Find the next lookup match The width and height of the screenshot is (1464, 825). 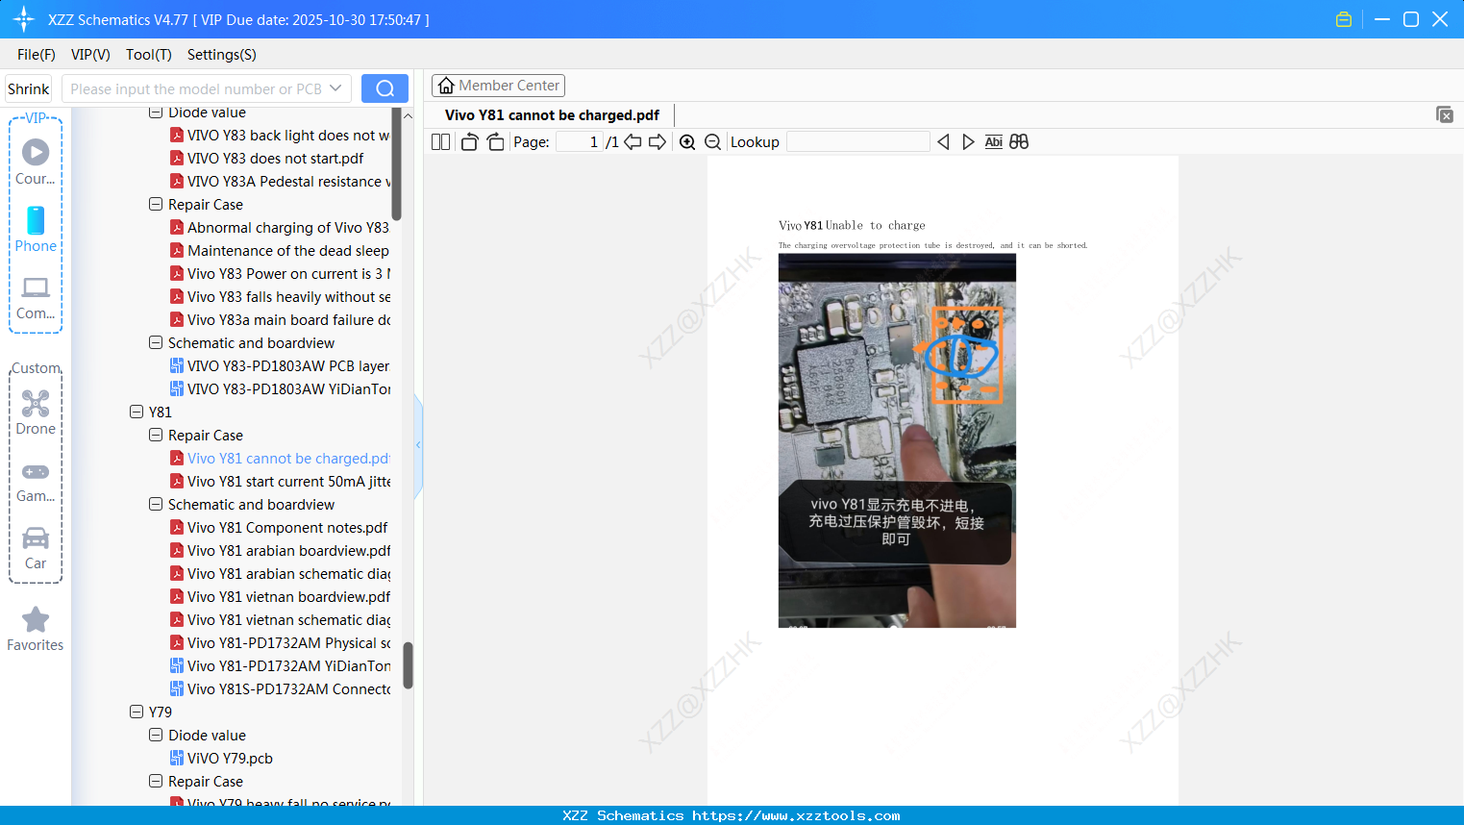click(968, 142)
